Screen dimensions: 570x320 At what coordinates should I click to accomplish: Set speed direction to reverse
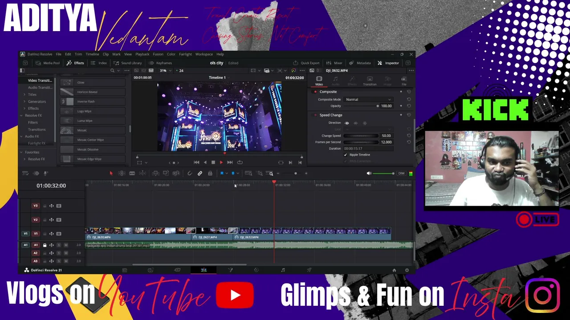(x=355, y=123)
